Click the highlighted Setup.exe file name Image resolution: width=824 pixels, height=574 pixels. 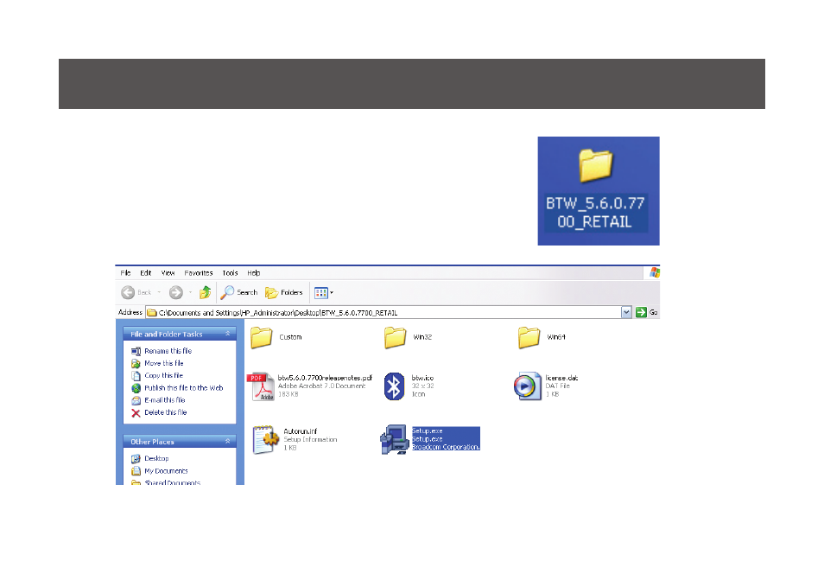click(428, 430)
